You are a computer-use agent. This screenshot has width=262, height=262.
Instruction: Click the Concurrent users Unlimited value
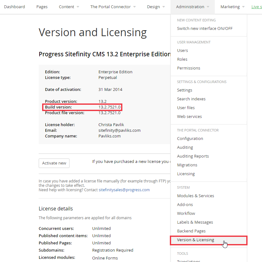101,229
